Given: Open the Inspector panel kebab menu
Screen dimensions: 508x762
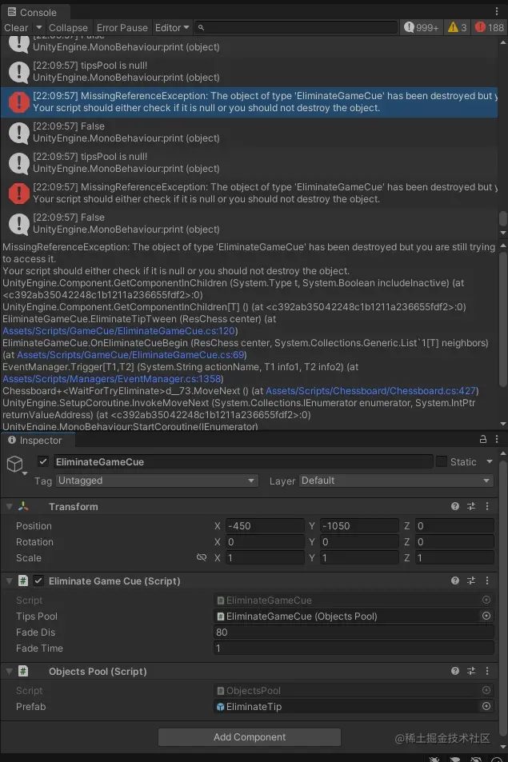Looking at the screenshot, I should pyautogui.click(x=496, y=439).
